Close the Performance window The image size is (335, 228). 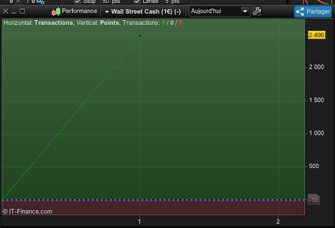(x=6, y=11)
